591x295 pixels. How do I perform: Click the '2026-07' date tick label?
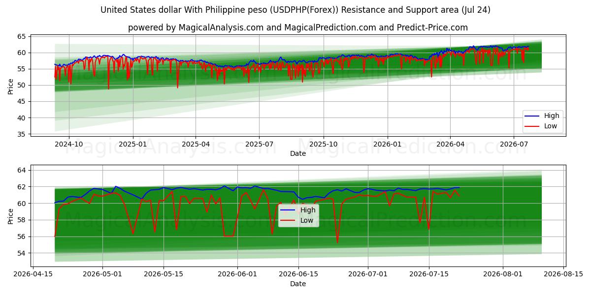(x=514, y=144)
